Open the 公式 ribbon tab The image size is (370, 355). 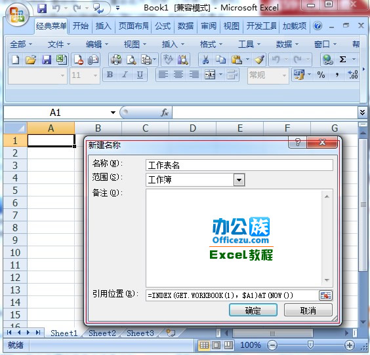163,26
